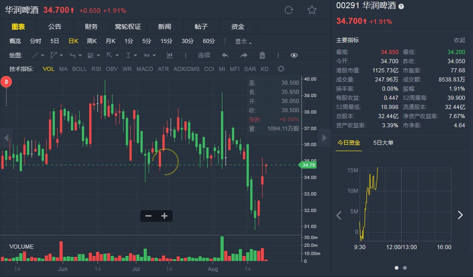Viewport: 473px width, 277px height.
Task: Open the 帖子 tab
Action: pyautogui.click(x=201, y=27)
